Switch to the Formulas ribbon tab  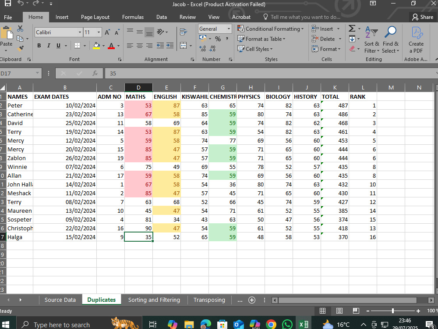click(133, 17)
